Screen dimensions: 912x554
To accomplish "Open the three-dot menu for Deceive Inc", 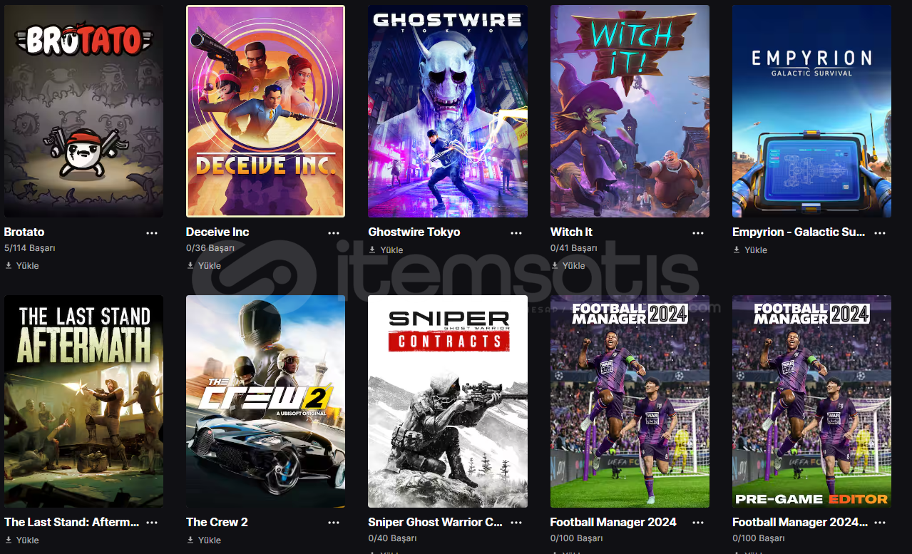I will (x=334, y=233).
